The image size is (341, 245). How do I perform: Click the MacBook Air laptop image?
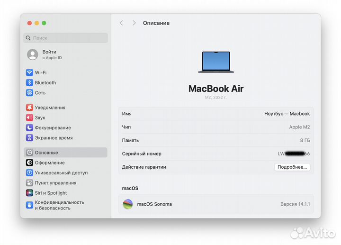[216, 62]
